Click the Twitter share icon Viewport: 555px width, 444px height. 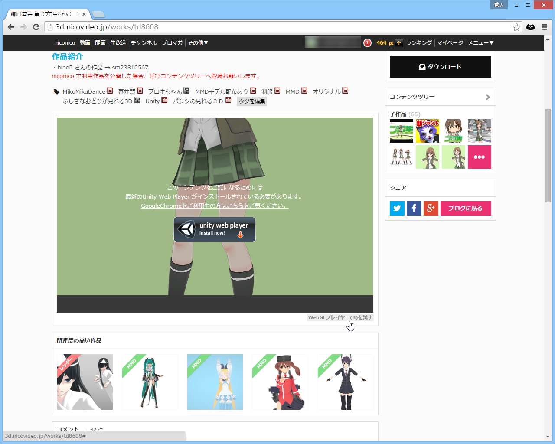[x=397, y=208]
